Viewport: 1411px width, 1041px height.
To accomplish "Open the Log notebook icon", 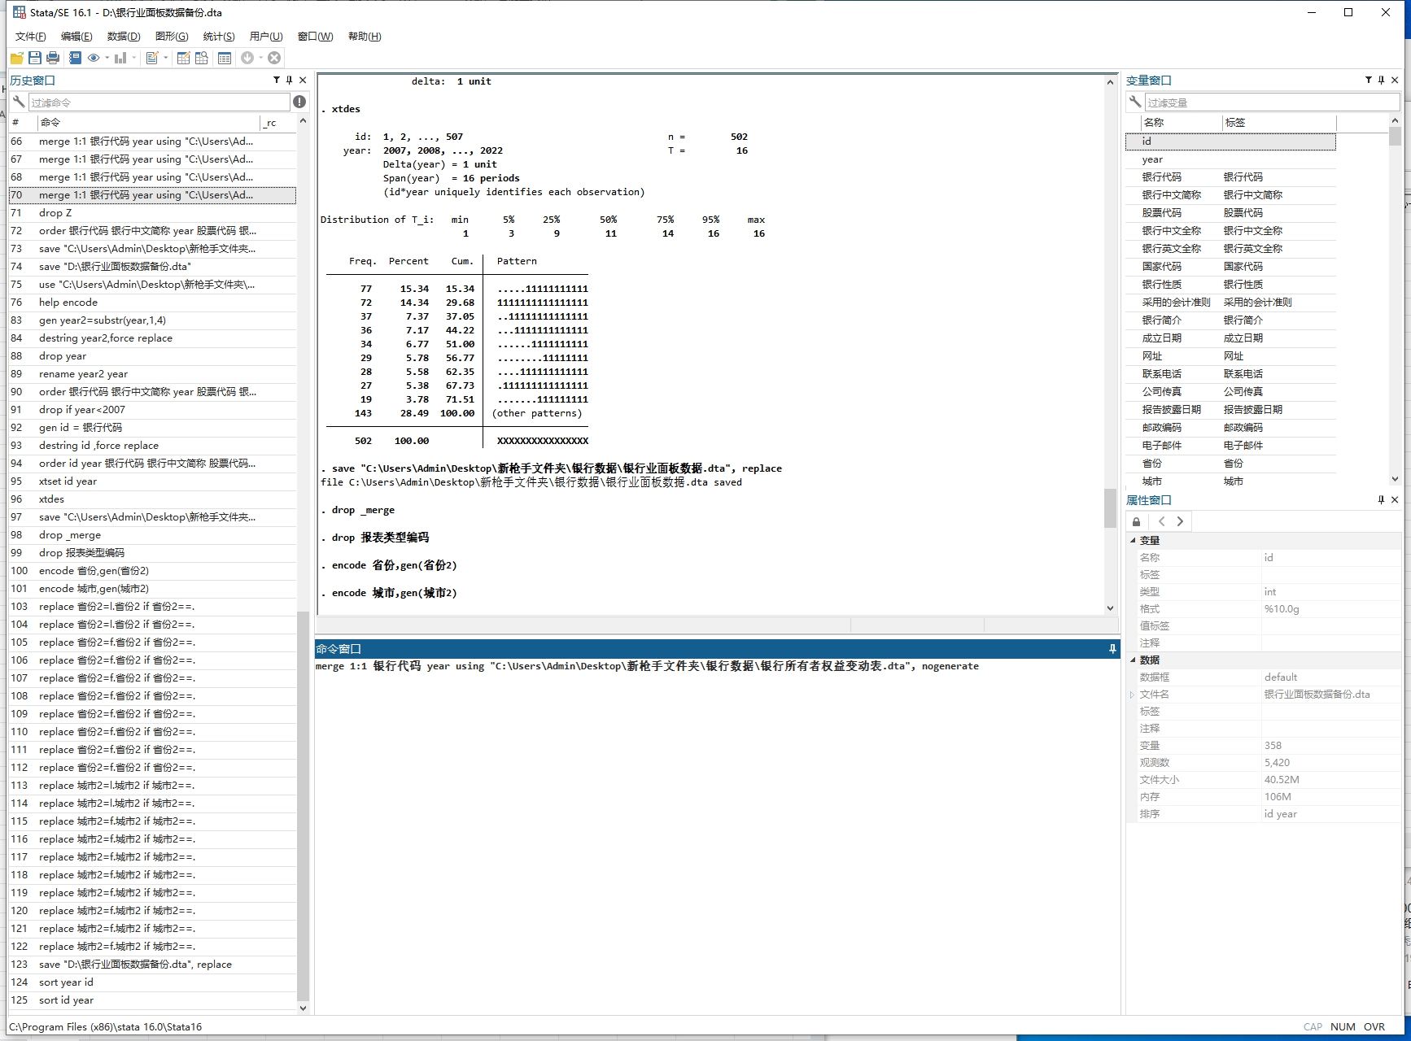I will coord(75,58).
